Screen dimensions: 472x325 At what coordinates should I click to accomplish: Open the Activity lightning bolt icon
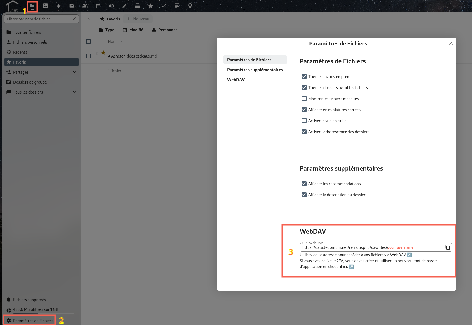click(59, 6)
